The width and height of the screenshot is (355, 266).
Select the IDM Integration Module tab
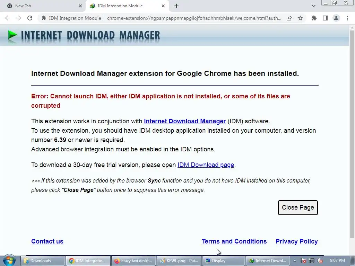point(127,6)
